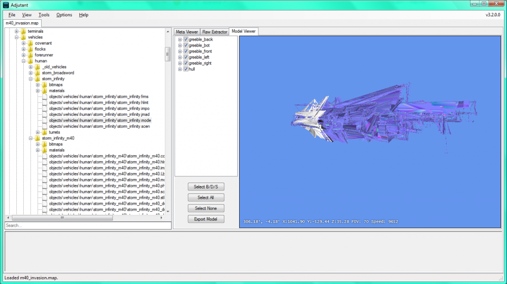Image resolution: width=507 pixels, height=284 pixels.
Task: Click the terminals folder icon
Action: click(x=23, y=31)
